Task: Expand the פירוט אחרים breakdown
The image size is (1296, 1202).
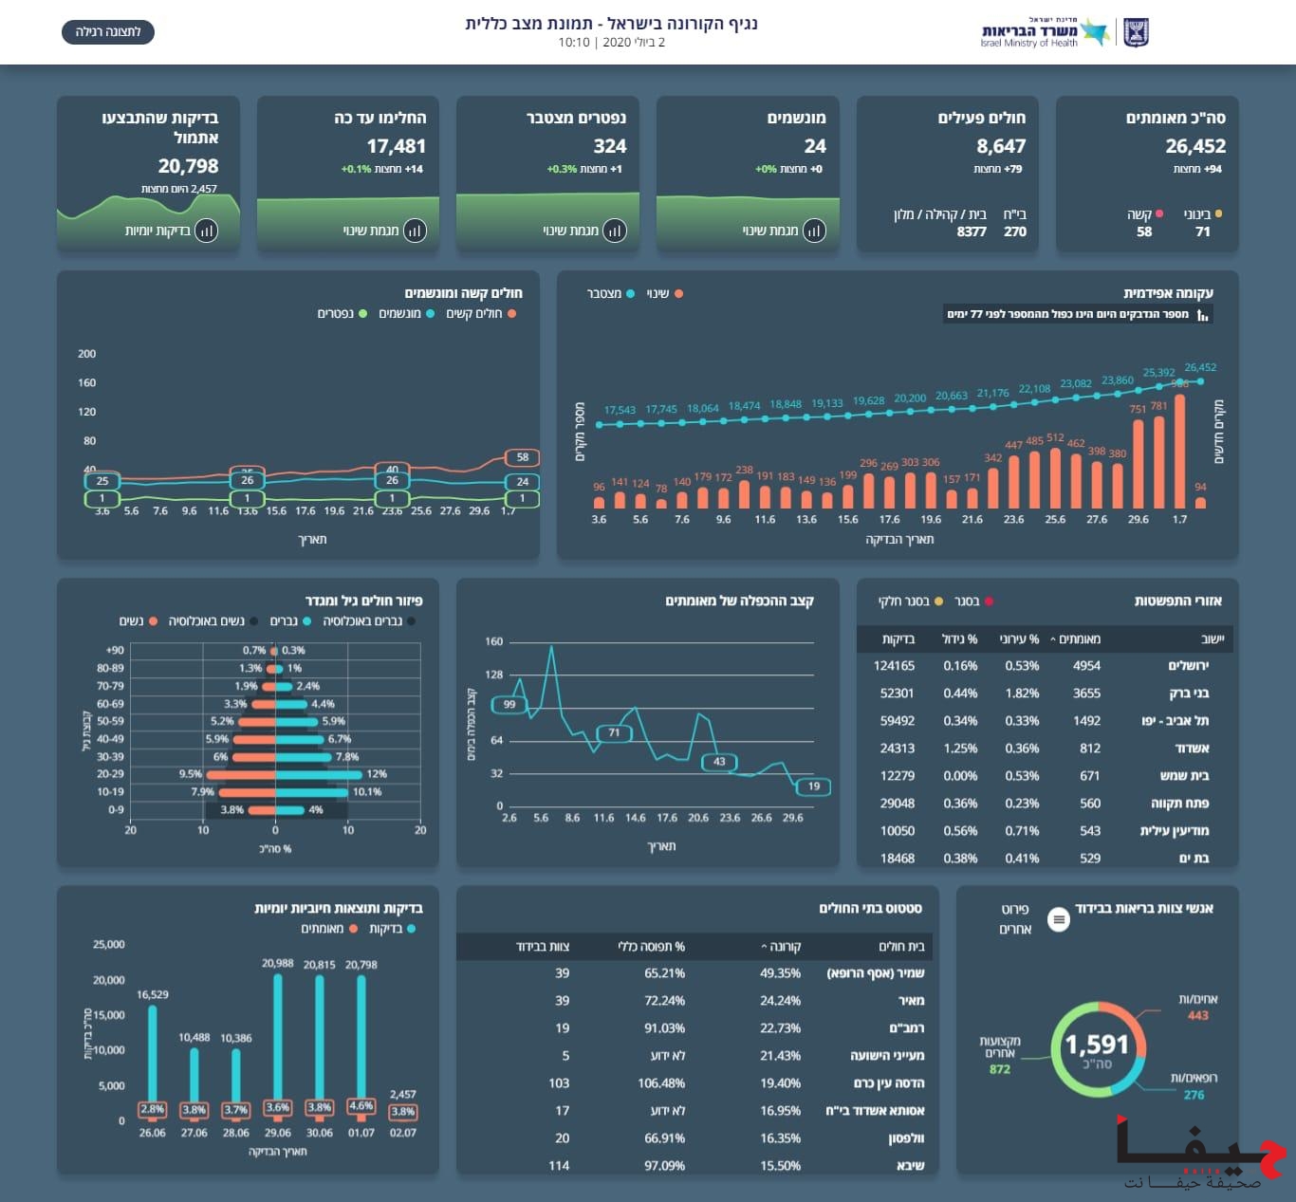Action: pyautogui.click(x=1014, y=918)
